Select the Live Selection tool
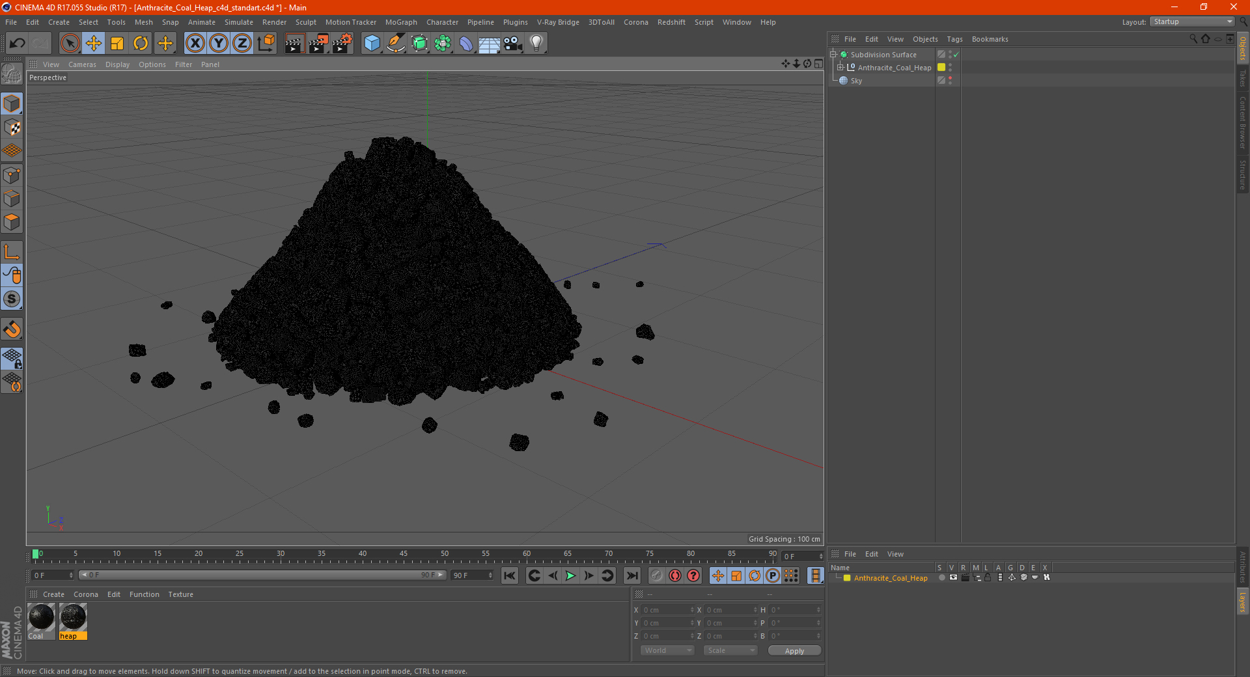The width and height of the screenshot is (1250, 677). pyautogui.click(x=70, y=44)
